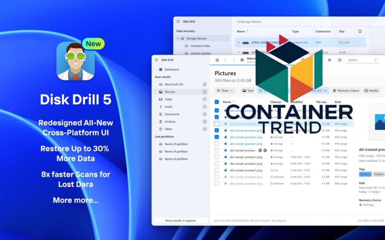Viewport: 385px width, 240px height.
Task: Open the Show dropdown
Action: point(225,91)
